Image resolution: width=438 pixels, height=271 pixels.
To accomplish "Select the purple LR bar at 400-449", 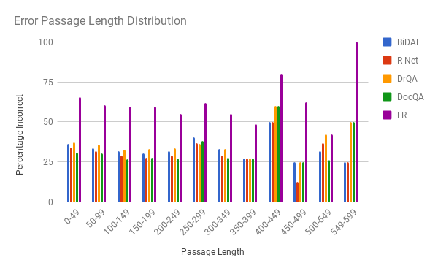I will point(281,138).
